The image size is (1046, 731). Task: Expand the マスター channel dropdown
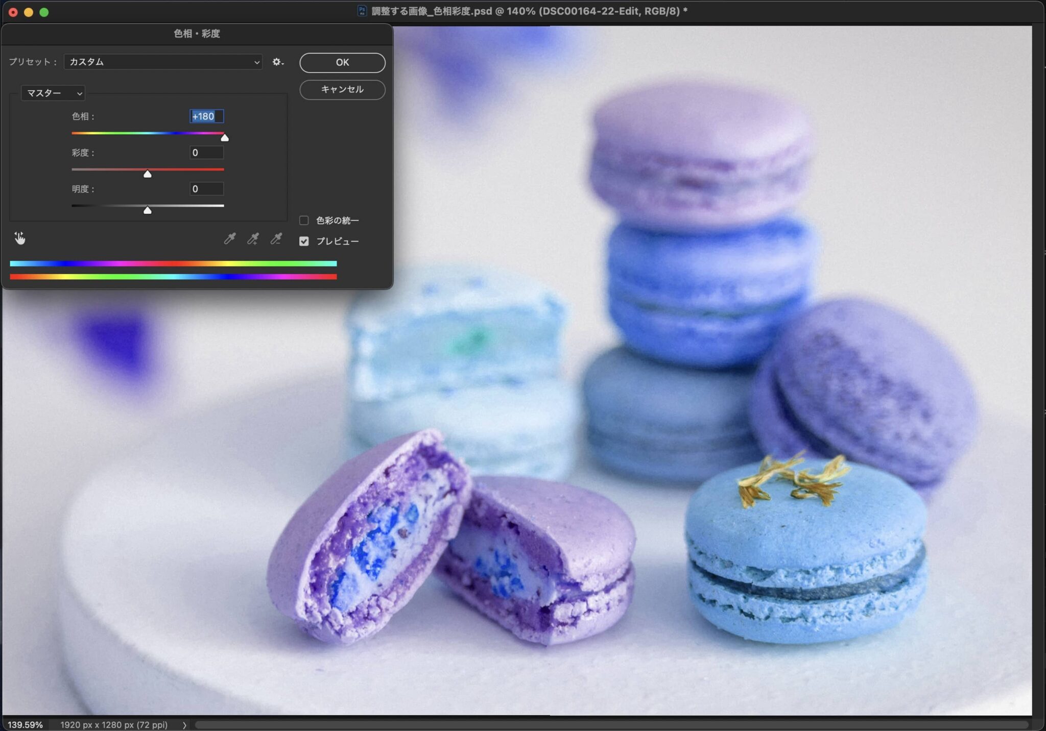[x=53, y=93]
